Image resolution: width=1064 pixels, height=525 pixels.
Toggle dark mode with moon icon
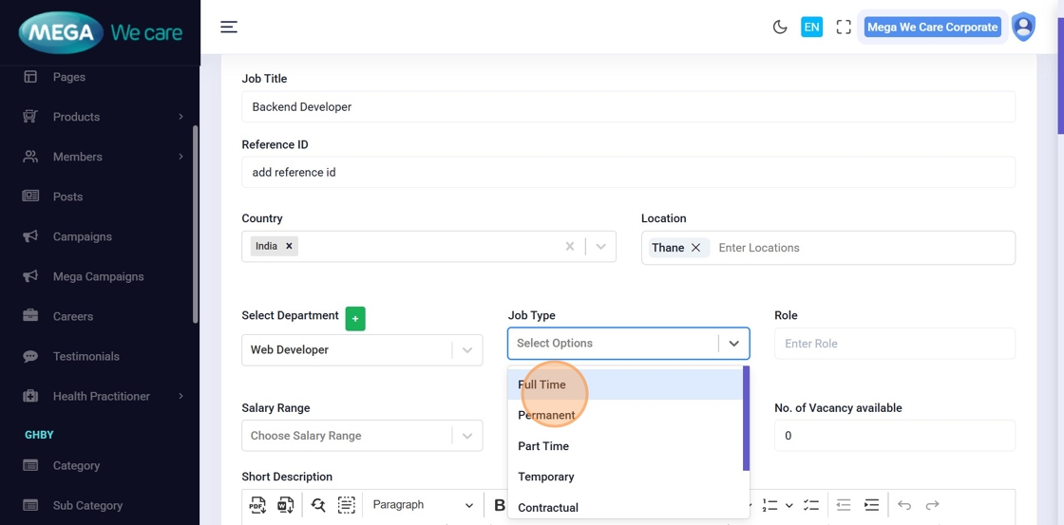(x=780, y=28)
